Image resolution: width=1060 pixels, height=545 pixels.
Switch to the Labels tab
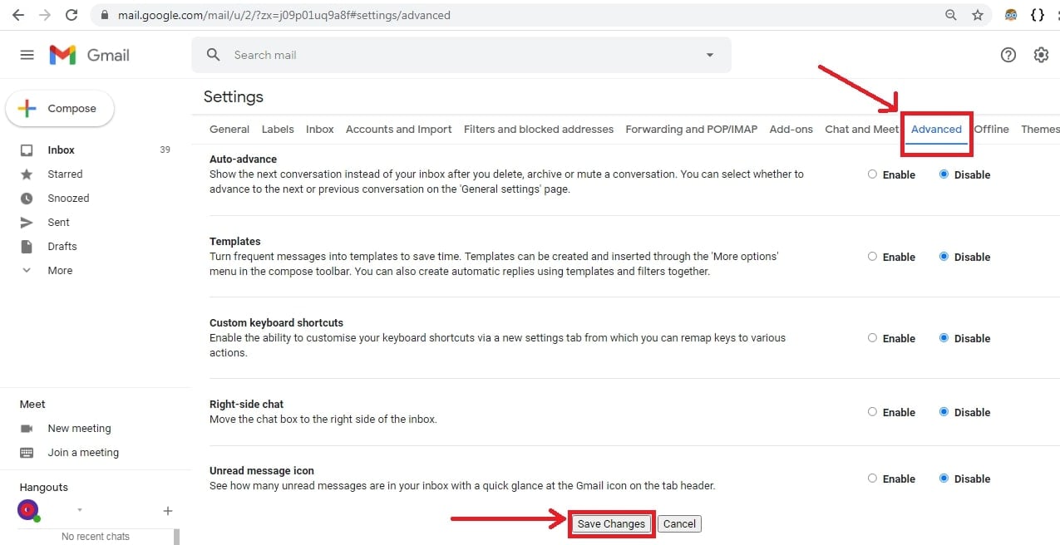(x=278, y=130)
